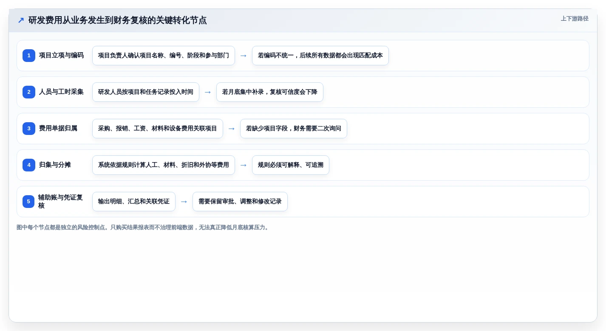Click the box 若月底集中补录，复核可信度会下降
This screenshot has width=606, height=331.
270,92
